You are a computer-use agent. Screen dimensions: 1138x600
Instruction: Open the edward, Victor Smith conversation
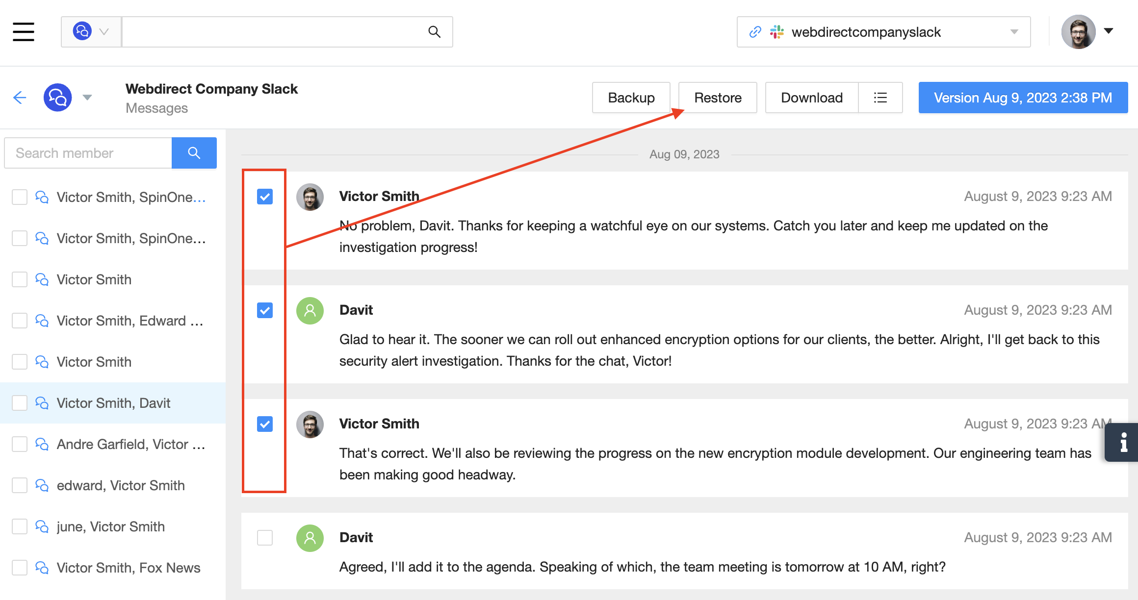[121, 485]
